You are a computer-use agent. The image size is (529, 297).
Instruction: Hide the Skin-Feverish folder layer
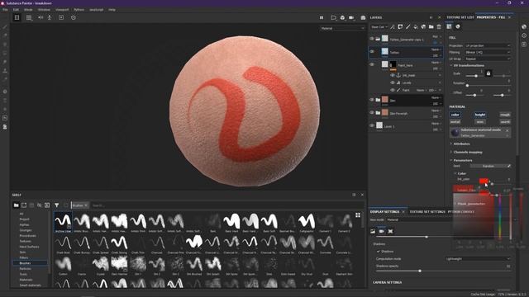tap(372, 113)
